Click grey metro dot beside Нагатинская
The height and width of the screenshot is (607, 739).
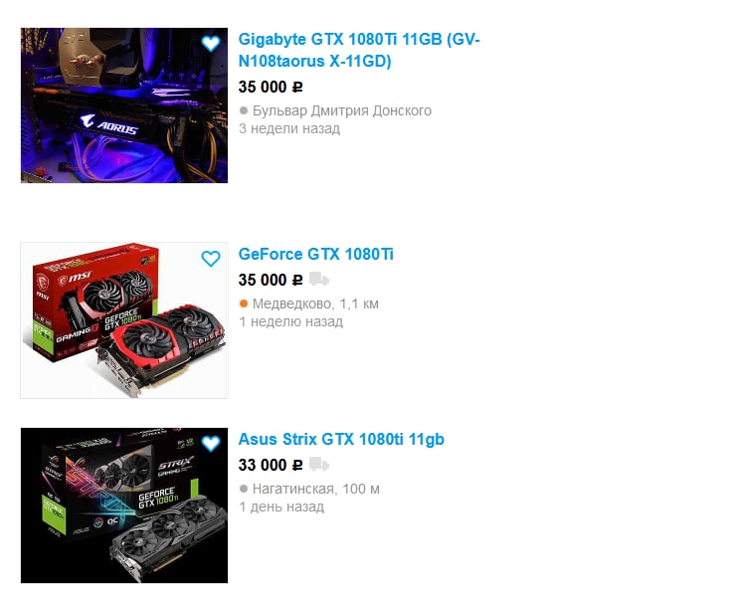coord(244,489)
